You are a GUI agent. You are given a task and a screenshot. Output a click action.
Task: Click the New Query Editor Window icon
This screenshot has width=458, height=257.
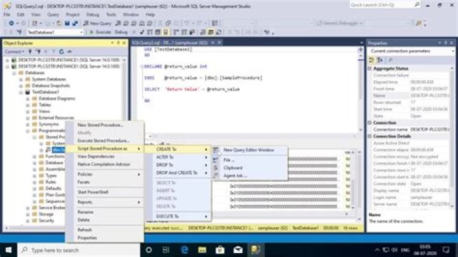[x=216, y=150]
